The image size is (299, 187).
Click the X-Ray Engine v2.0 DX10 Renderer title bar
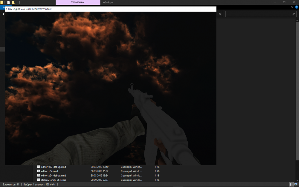point(111,9)
